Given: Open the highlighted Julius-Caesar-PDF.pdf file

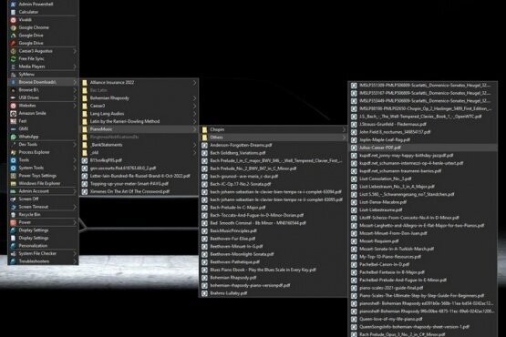Looking at the screenshot, I should coord(423,148).
